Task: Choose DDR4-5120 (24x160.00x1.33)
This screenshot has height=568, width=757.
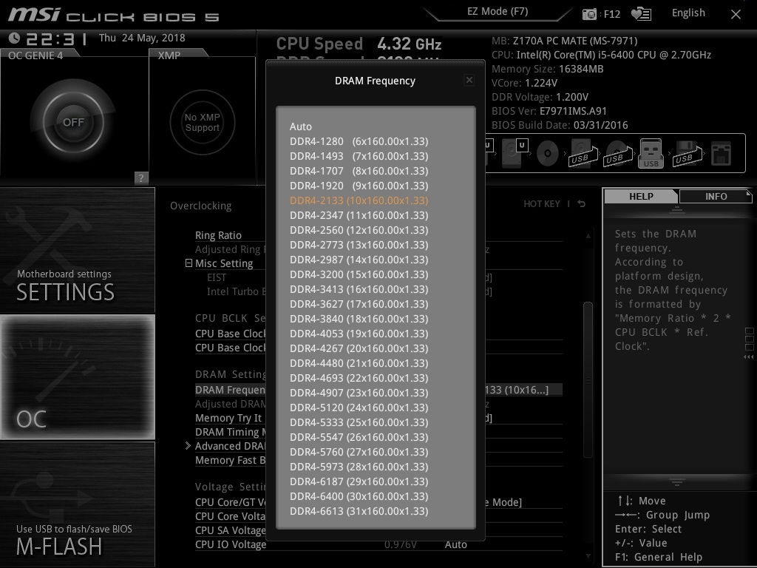Action: [359, 408]
